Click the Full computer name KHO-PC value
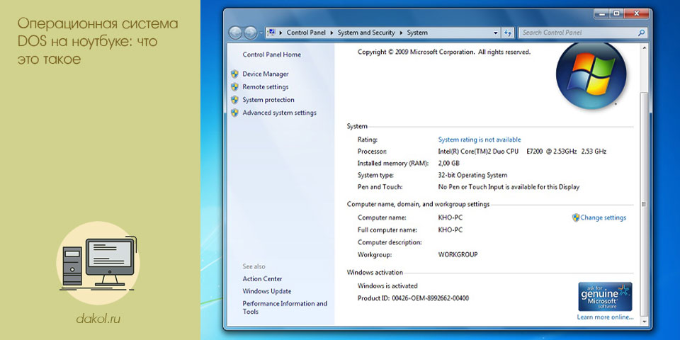This screenshot has height=340, width=680. [450, 229]
